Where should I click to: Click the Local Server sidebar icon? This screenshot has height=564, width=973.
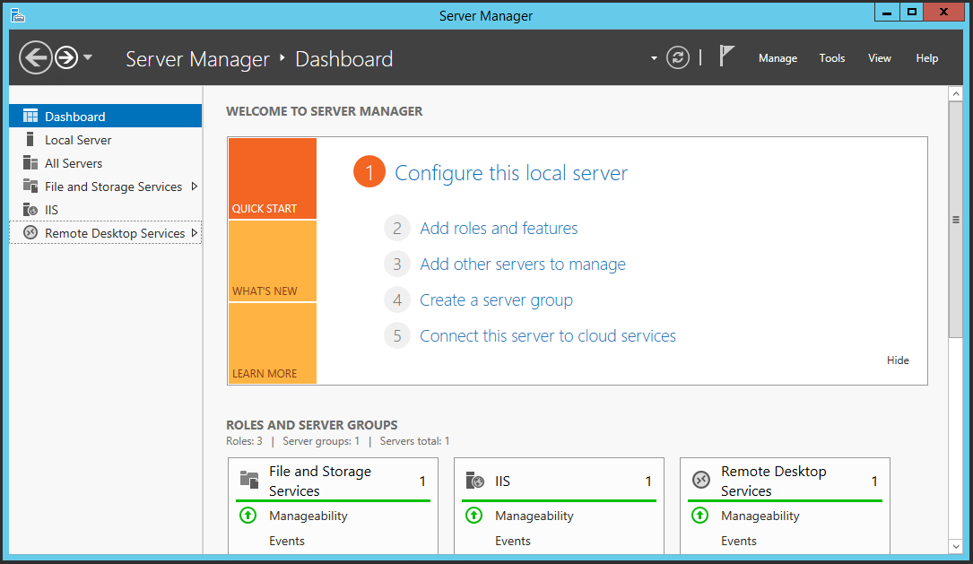[x=30, y=140]
